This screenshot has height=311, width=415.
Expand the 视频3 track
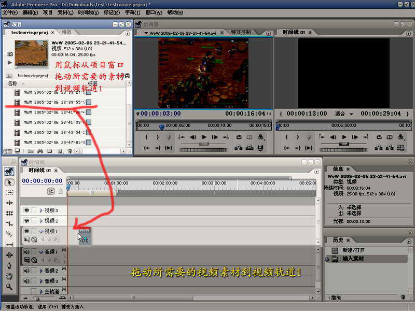[x=41, y=210]
